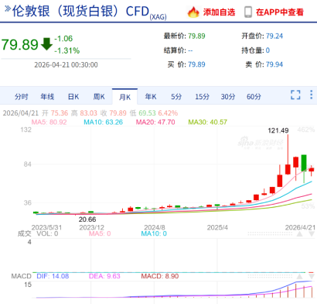The width and height of the screenshot is (317, 304).
Task: Switch to the 年线 tab
Action: [x=47, y=97]
